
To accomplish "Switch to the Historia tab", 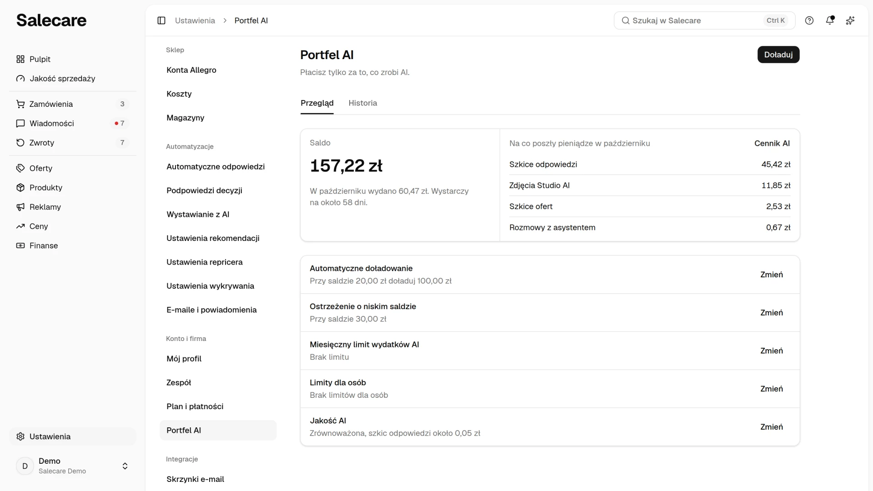I will (363, 103).
